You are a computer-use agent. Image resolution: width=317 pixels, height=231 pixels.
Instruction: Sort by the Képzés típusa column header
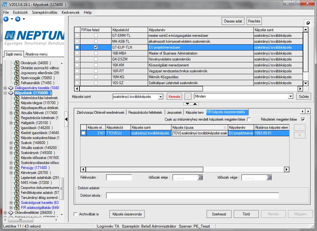pyautogui.click(x=199, y=128)
